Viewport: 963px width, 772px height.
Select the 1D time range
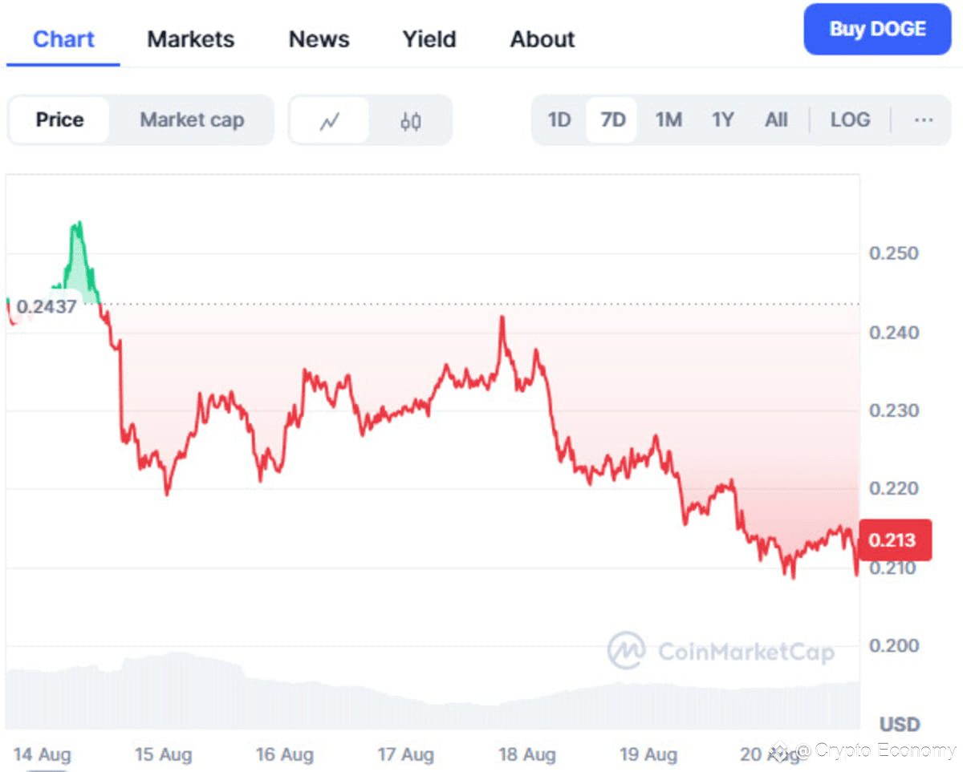click(559, 120)
